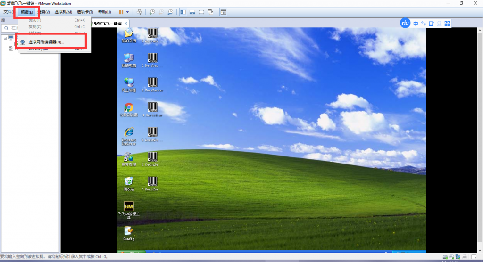Open the snapshot manager toolbar icon
Viewport: 483px width, 262px height.
click(x=170, y=12)
